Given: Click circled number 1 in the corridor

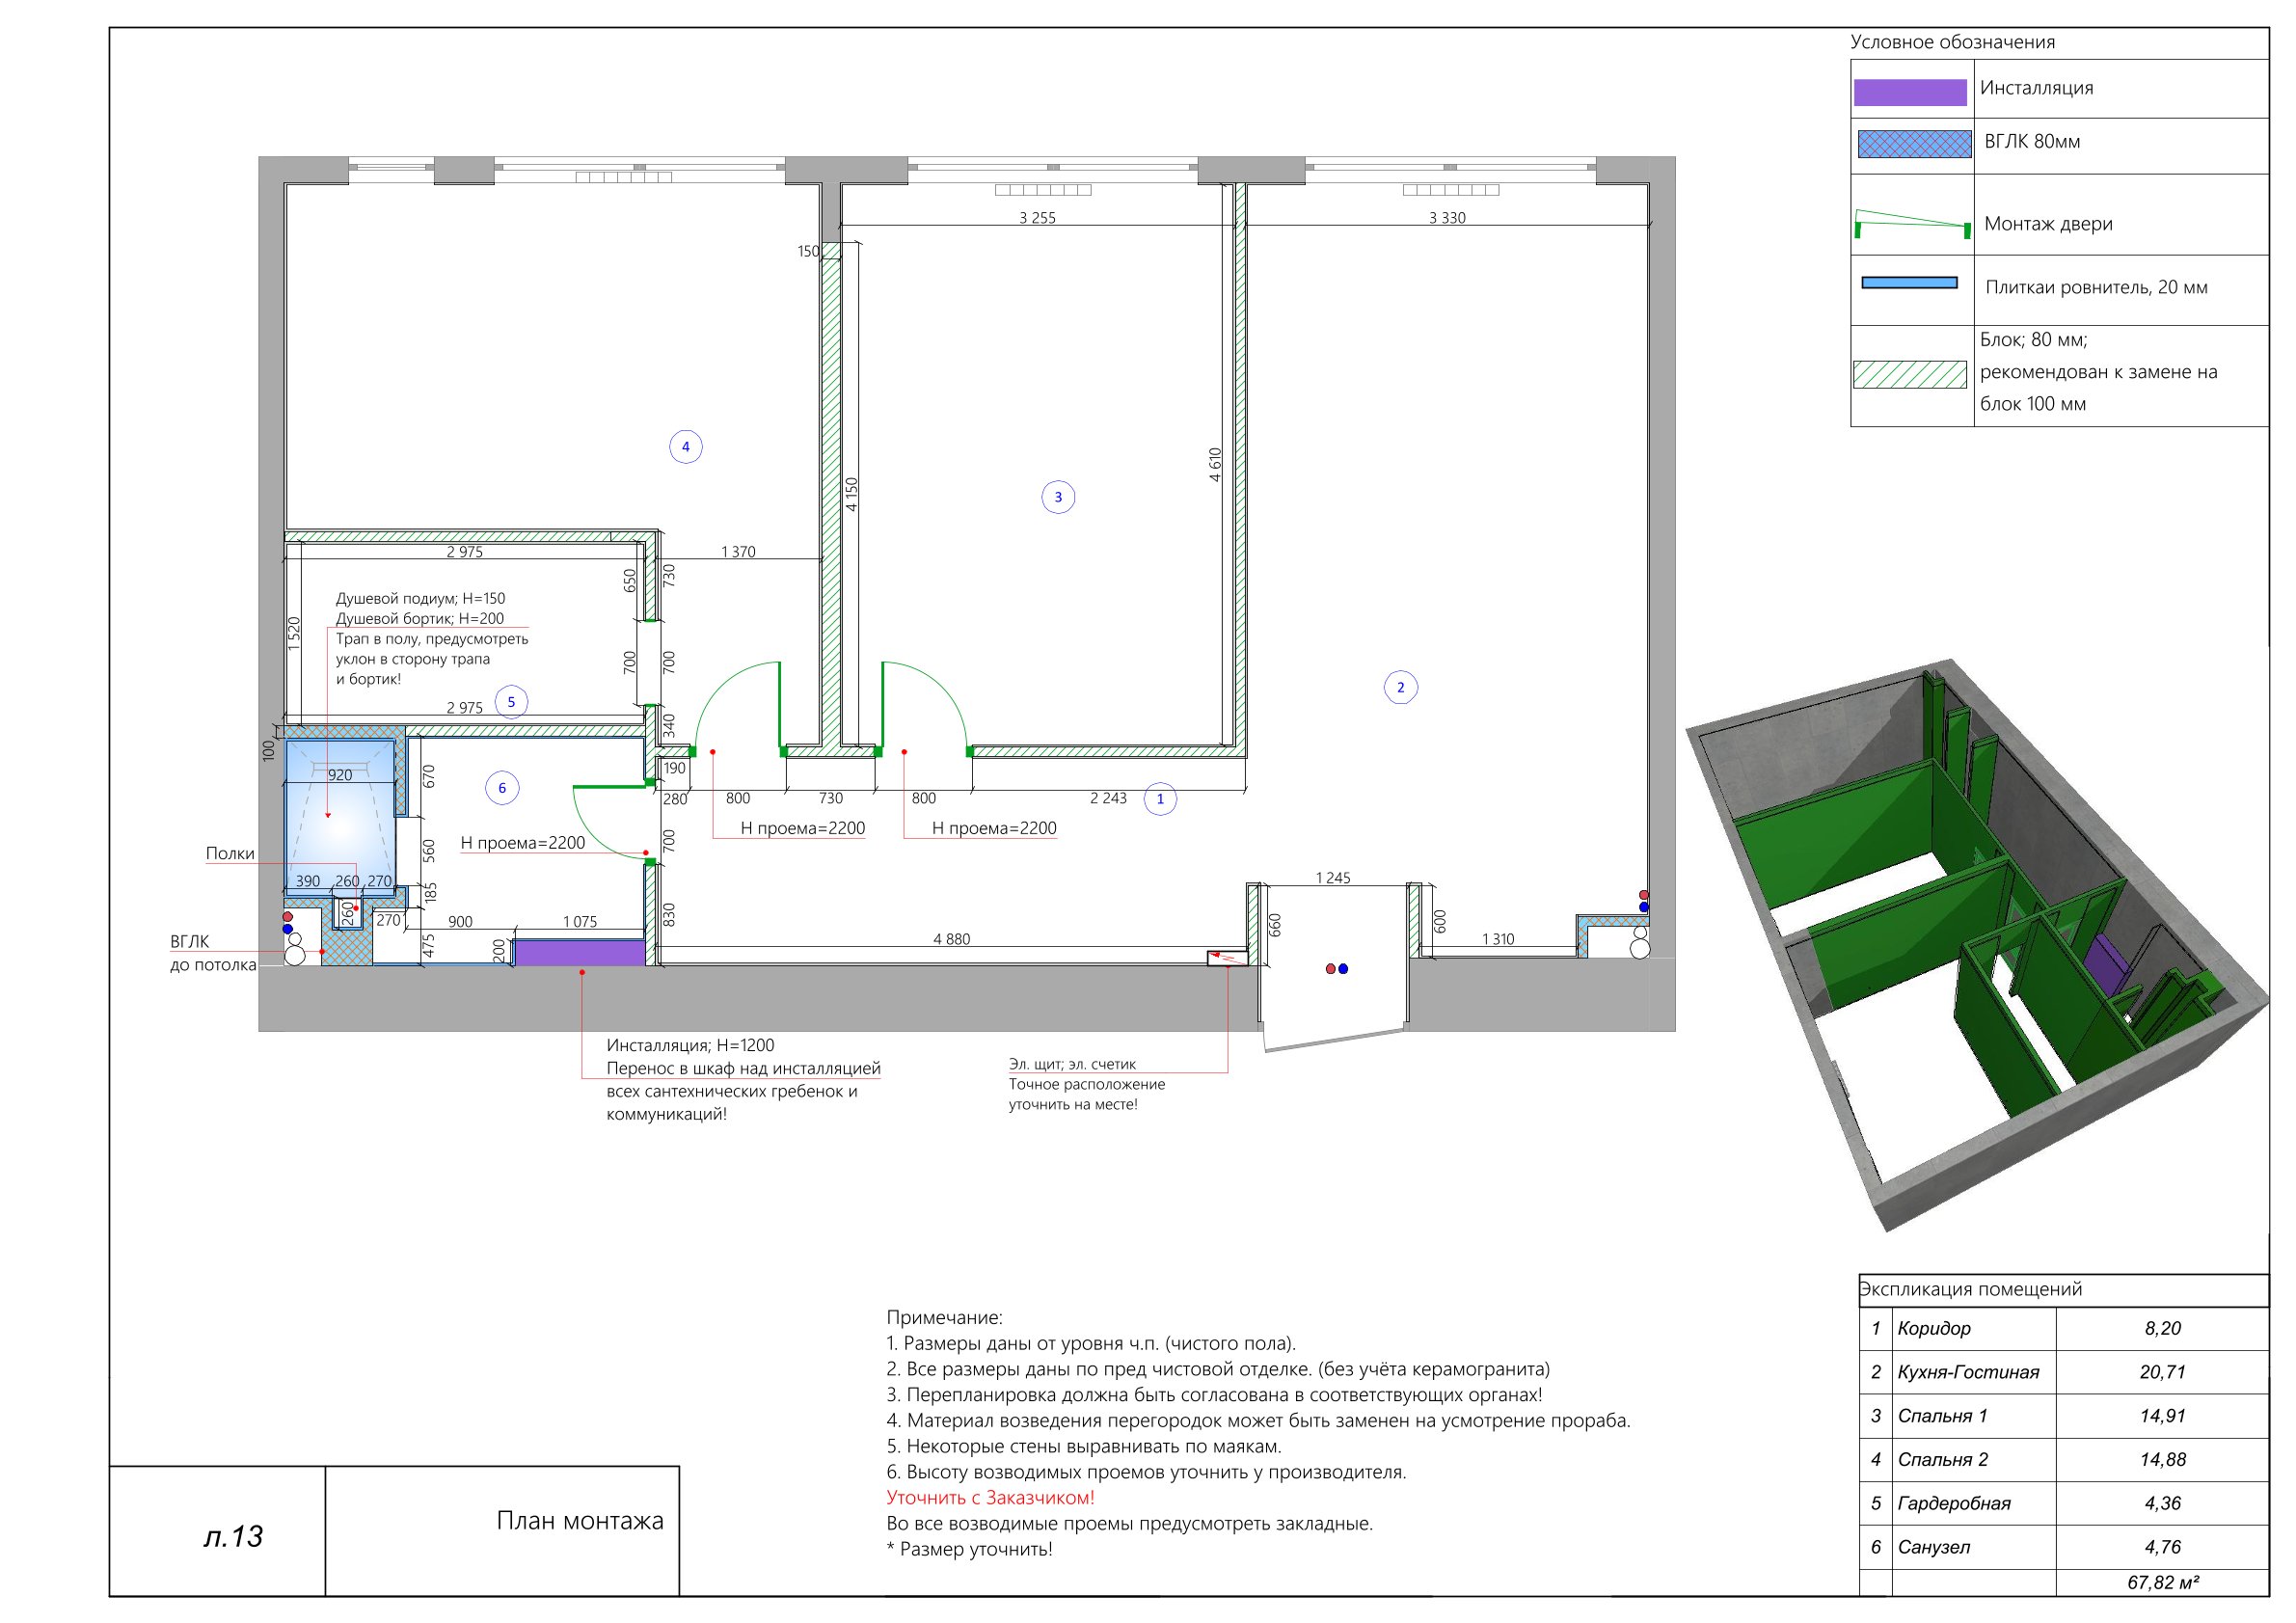Looking at the screenshot, I should pyautogui.click(x=1160, y=799).
